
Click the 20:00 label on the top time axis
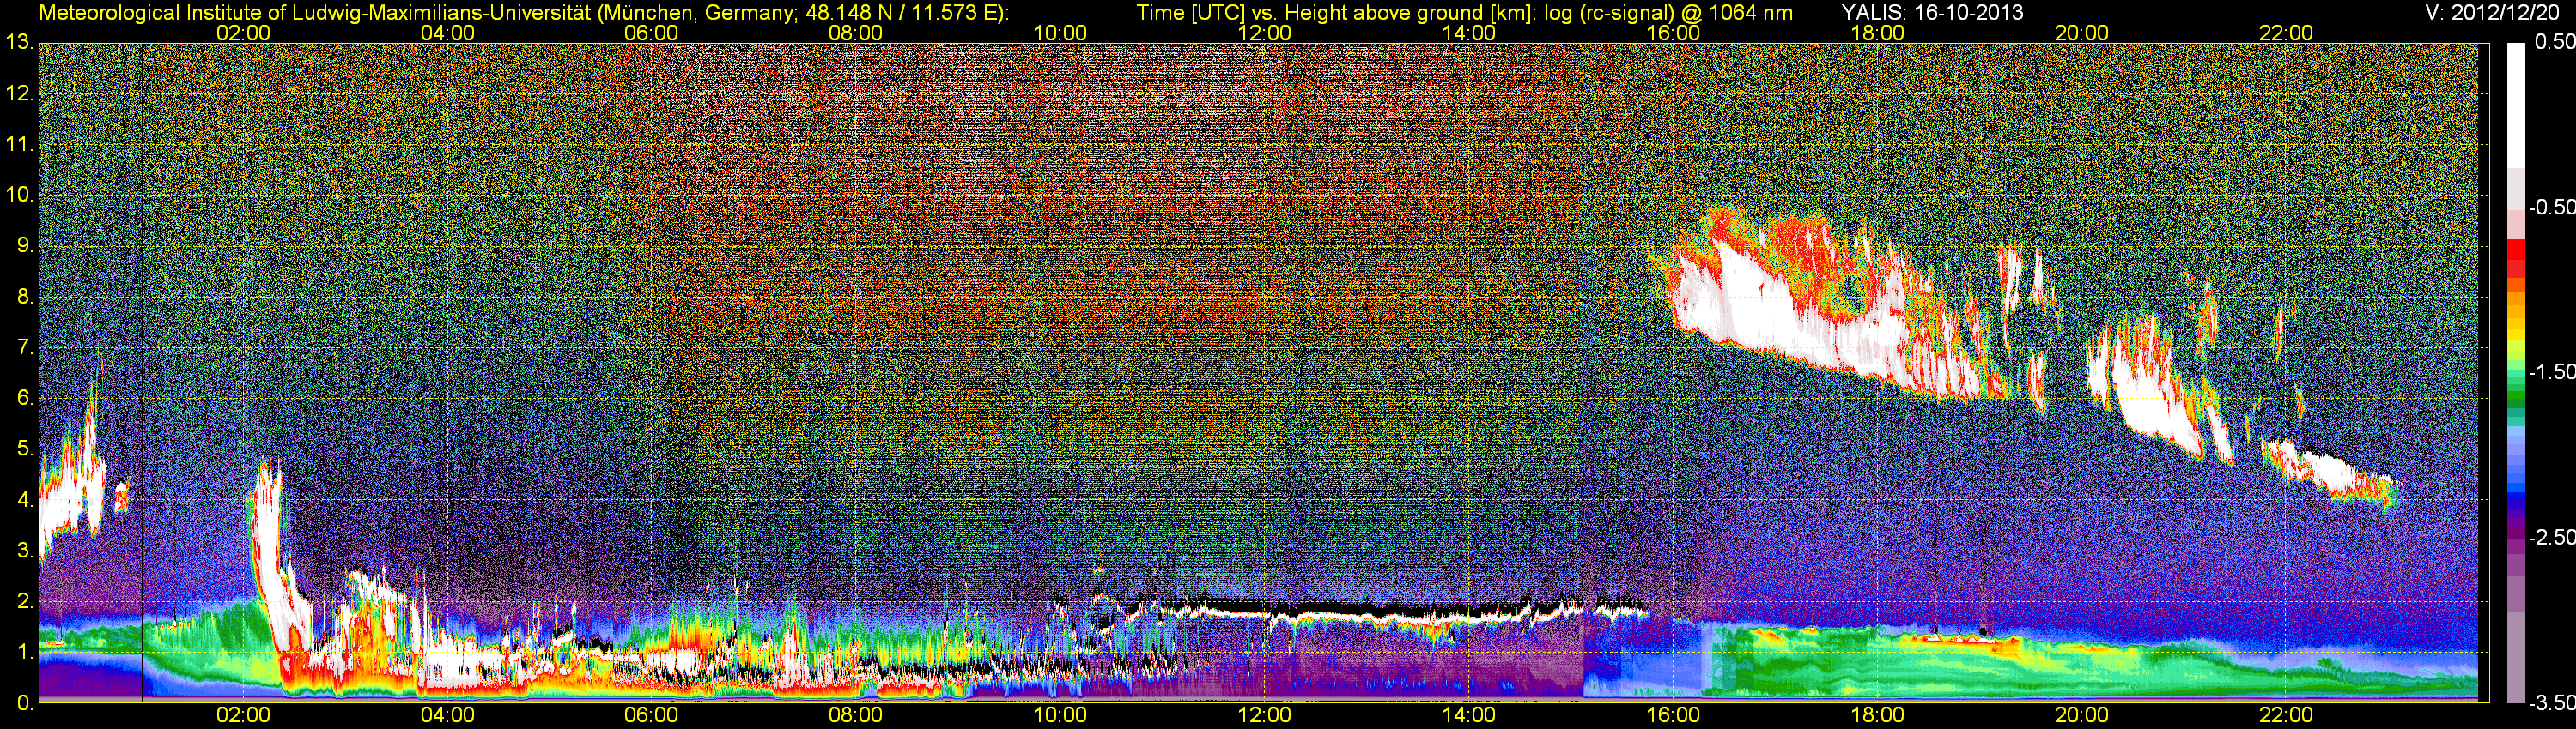tap(2082, 33)
